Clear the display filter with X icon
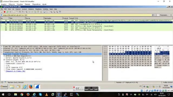This screenshot has height=97, width=173. click(153, 15)
